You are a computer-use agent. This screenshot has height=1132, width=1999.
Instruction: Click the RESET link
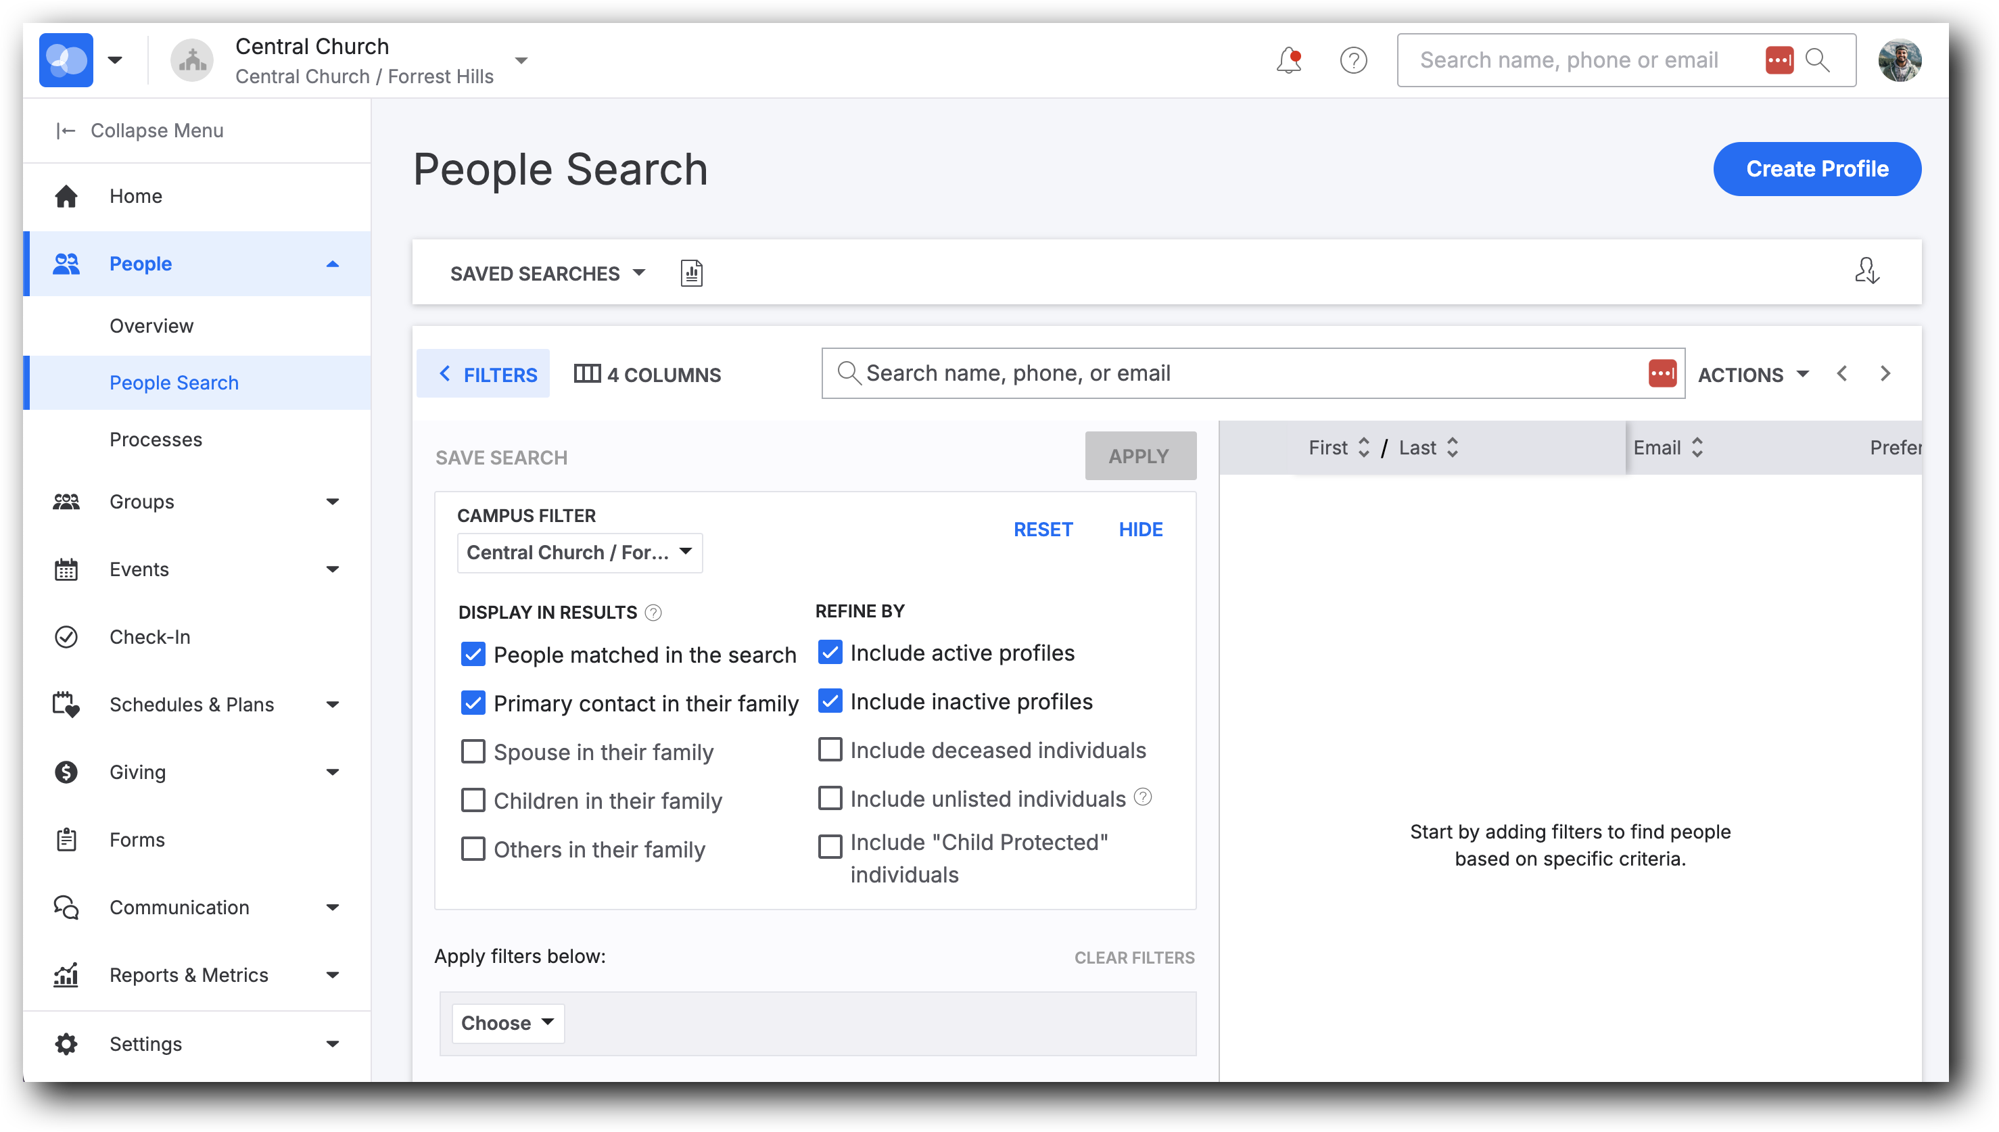tap(1043, 529)
